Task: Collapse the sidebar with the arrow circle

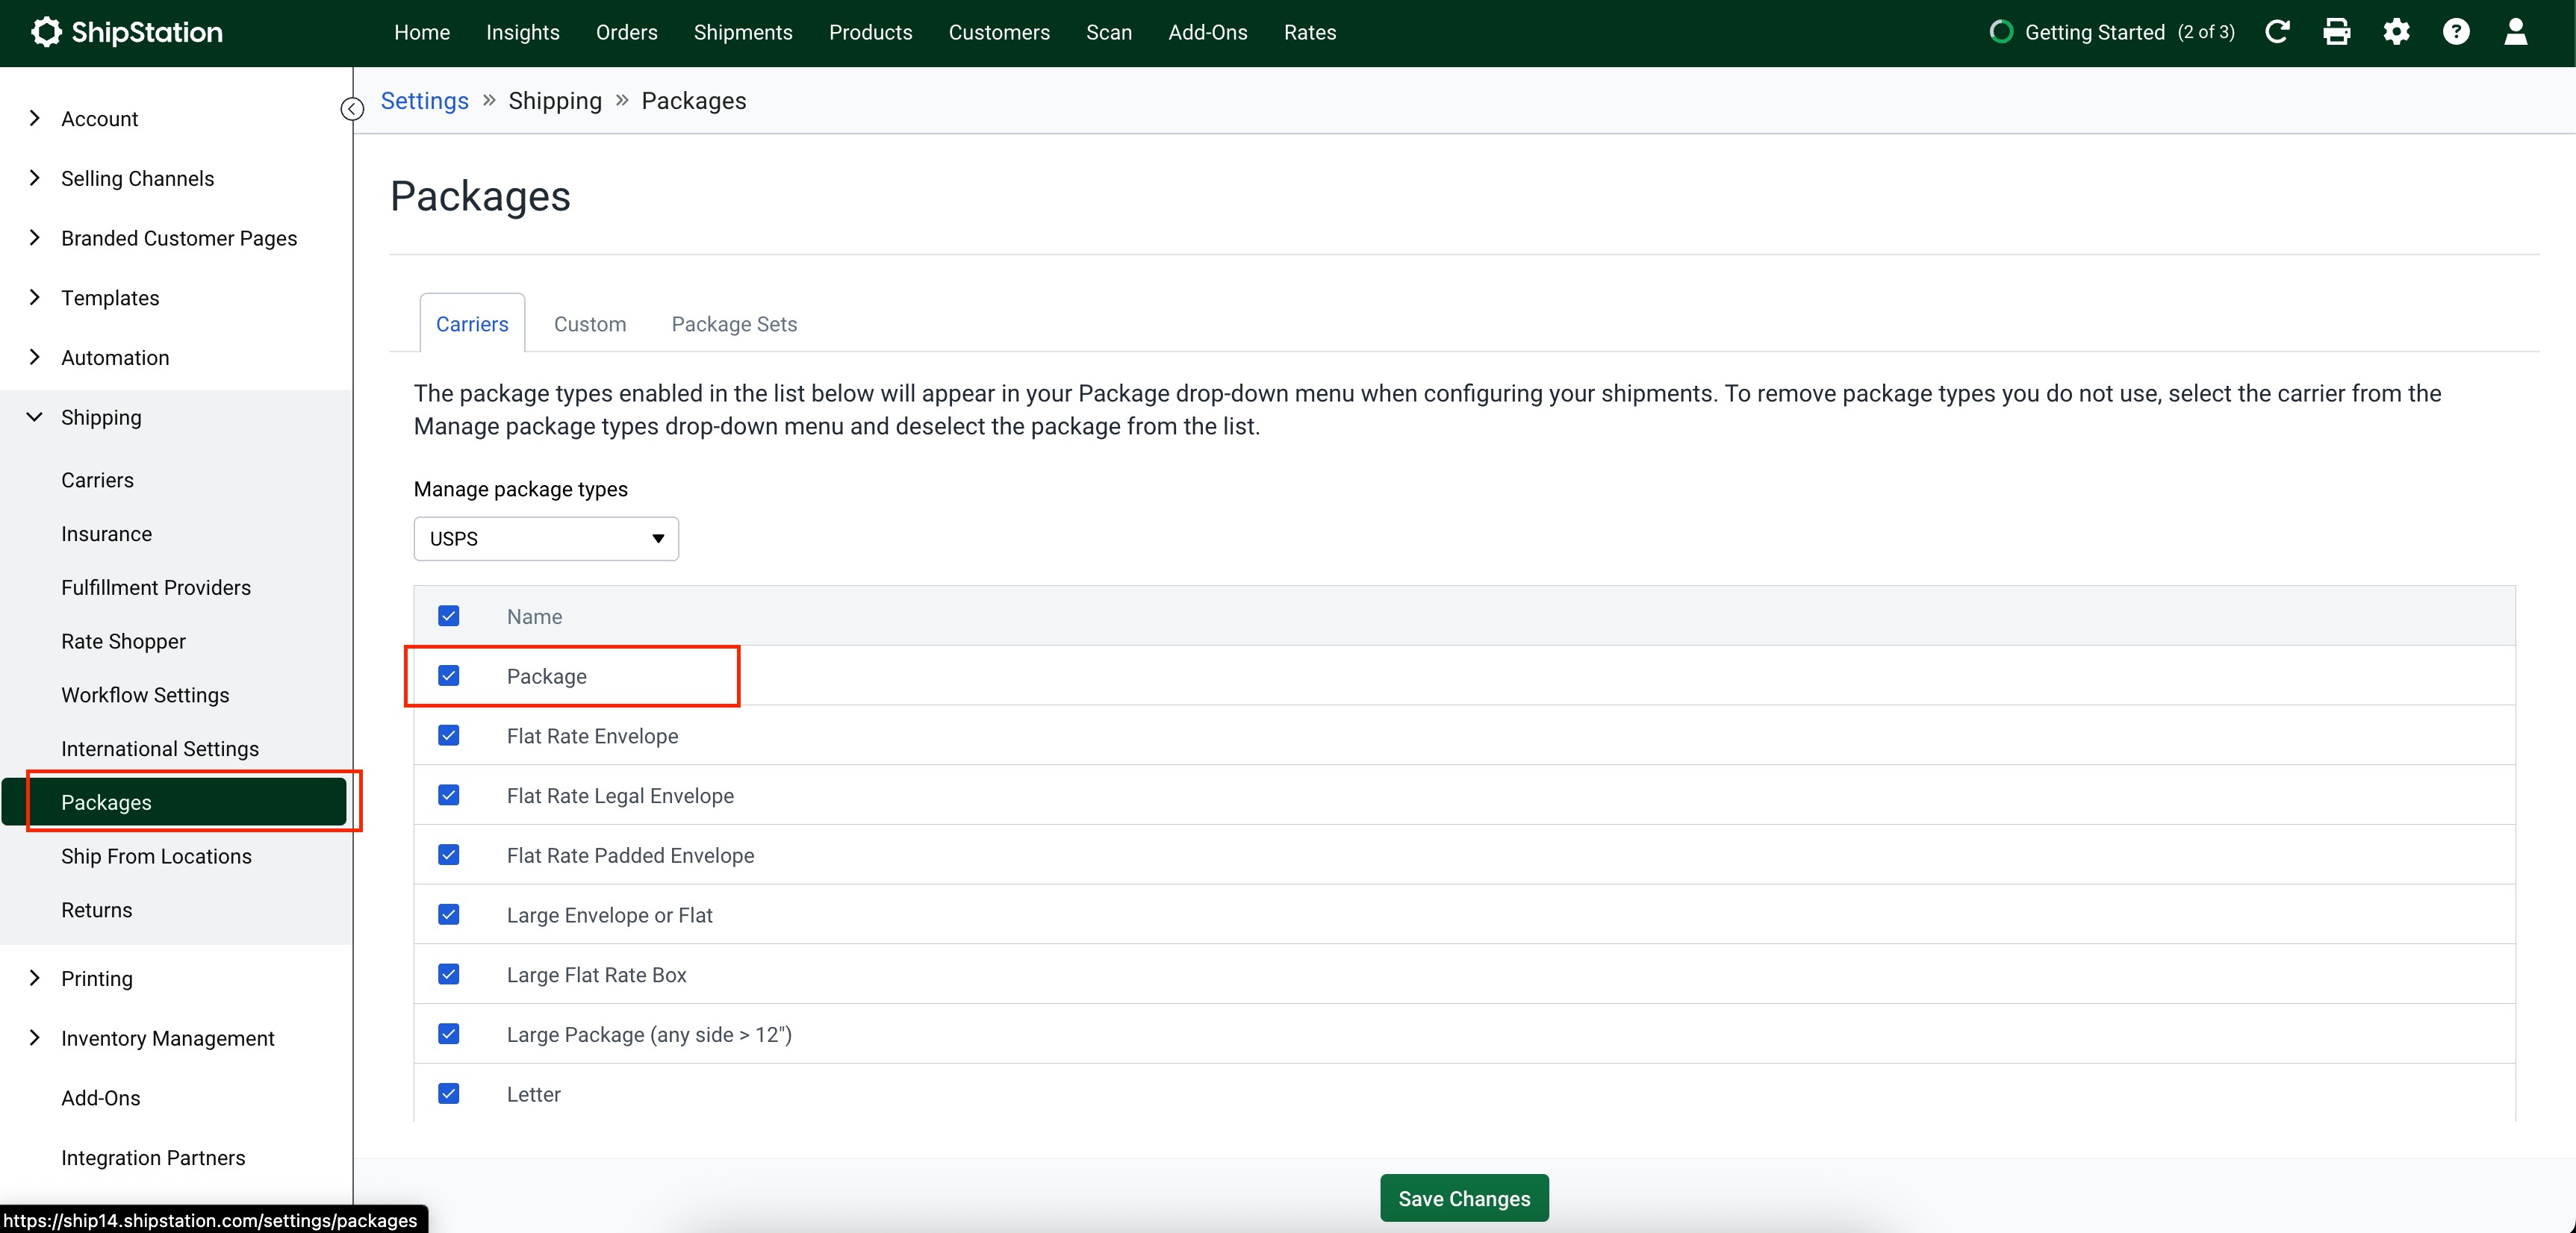Action: pyautogui.click(x=352, y=109)
